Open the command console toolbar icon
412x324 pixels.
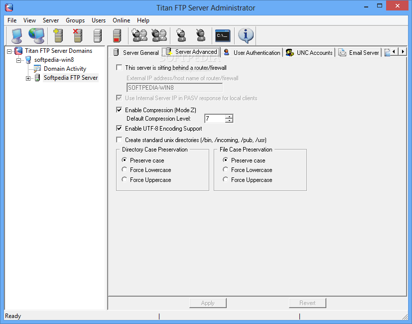223,35
